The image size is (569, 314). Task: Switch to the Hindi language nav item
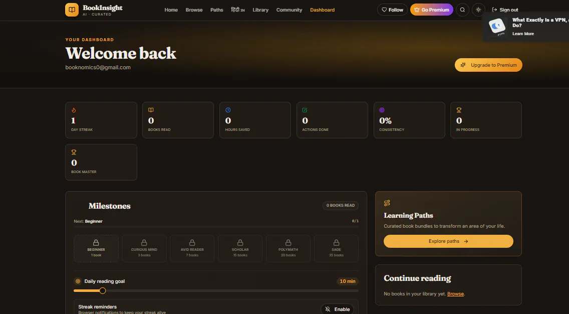click(238, 10)
